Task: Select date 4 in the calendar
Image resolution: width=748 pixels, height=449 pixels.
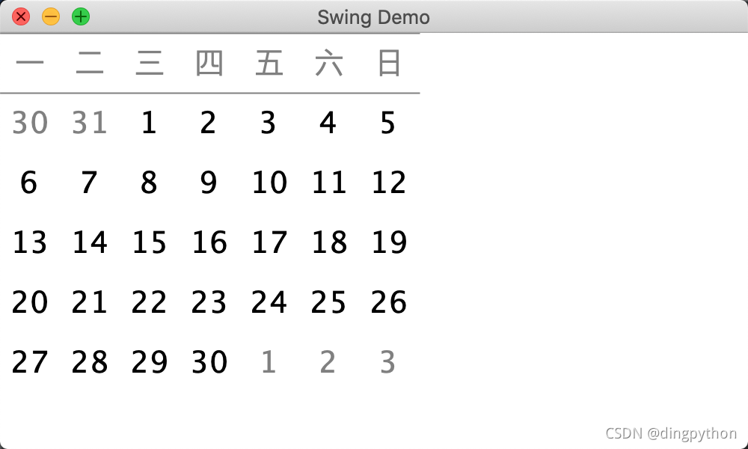Action: [x=328, y=123]
